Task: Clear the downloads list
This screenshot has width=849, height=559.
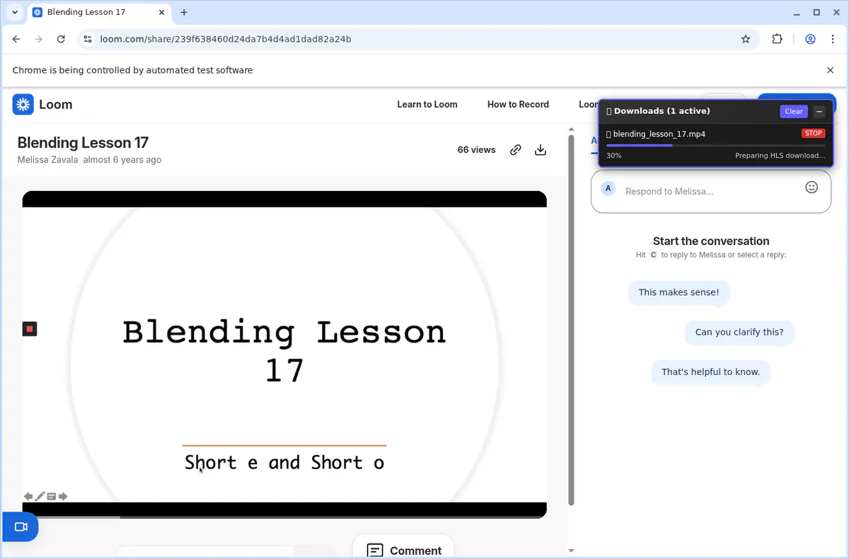Action: (794, 111)
